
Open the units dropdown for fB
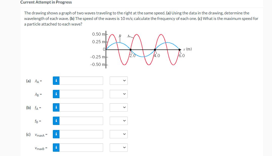tap(119, 121)
